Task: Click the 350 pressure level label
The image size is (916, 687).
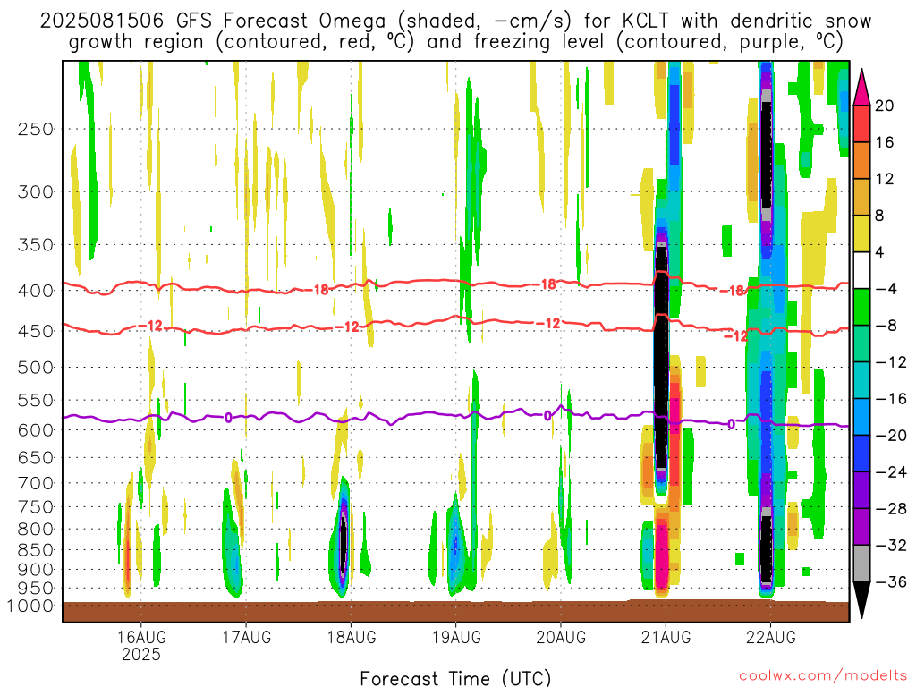Action: click(x=36, y=245)
